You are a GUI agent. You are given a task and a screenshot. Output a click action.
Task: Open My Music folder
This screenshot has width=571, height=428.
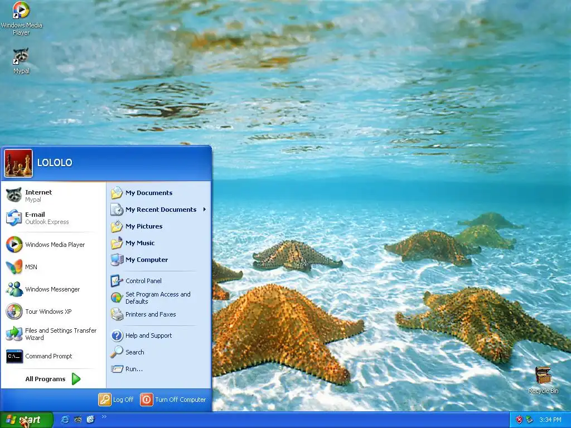[x=159, y=243]
